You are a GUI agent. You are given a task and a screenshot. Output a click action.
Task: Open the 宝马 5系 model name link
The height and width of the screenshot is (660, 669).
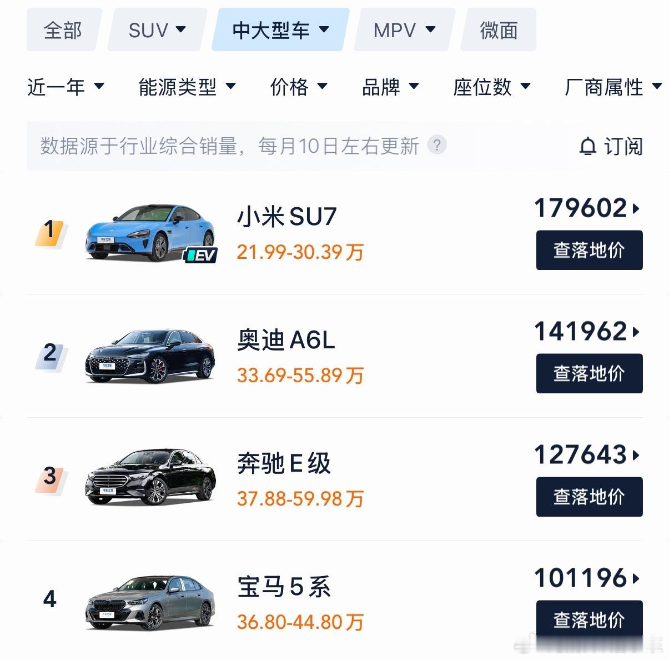click(x=284, y=587)
